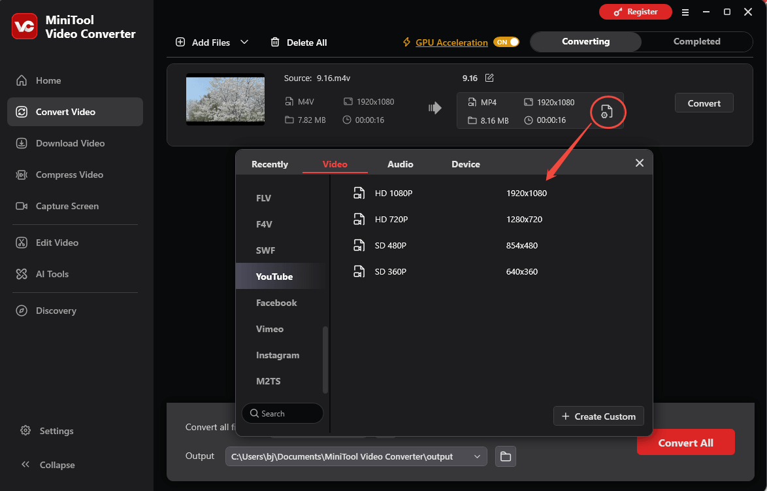The height and width of the screenshot is (491, 767).
Task: Switch to the Video tab
Action: coord(335,164)
